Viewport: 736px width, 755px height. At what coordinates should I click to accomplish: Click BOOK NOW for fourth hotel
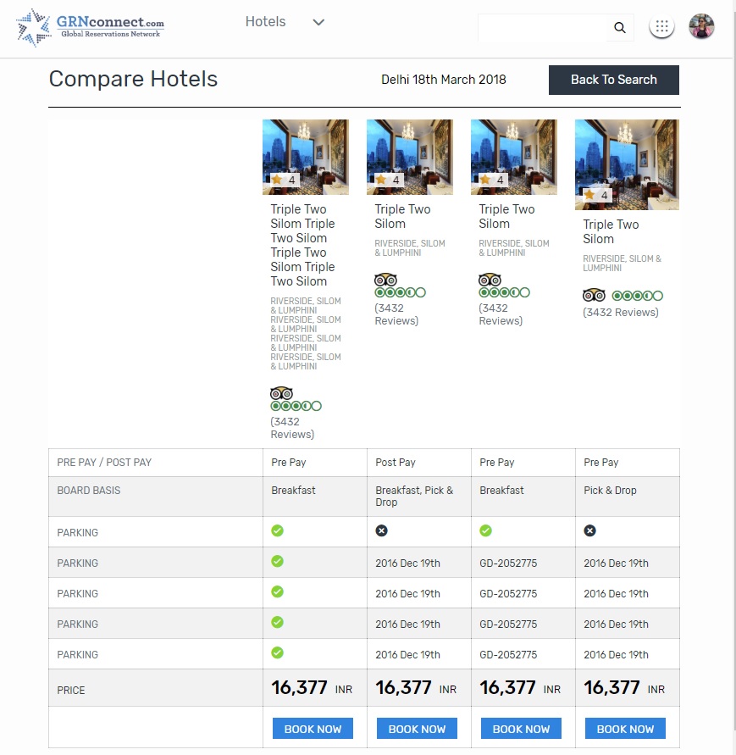tap(625, 729)
